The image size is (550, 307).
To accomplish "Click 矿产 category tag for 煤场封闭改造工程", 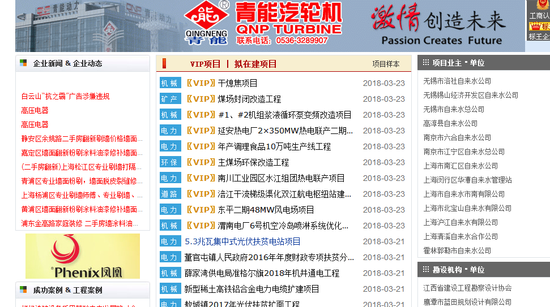I will (170, 99).
